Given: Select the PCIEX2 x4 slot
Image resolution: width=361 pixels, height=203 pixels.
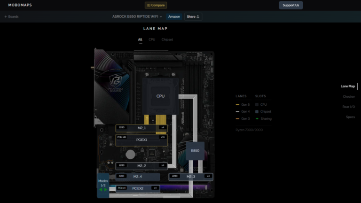Looking at the screenshot, I should click(138, 188).
